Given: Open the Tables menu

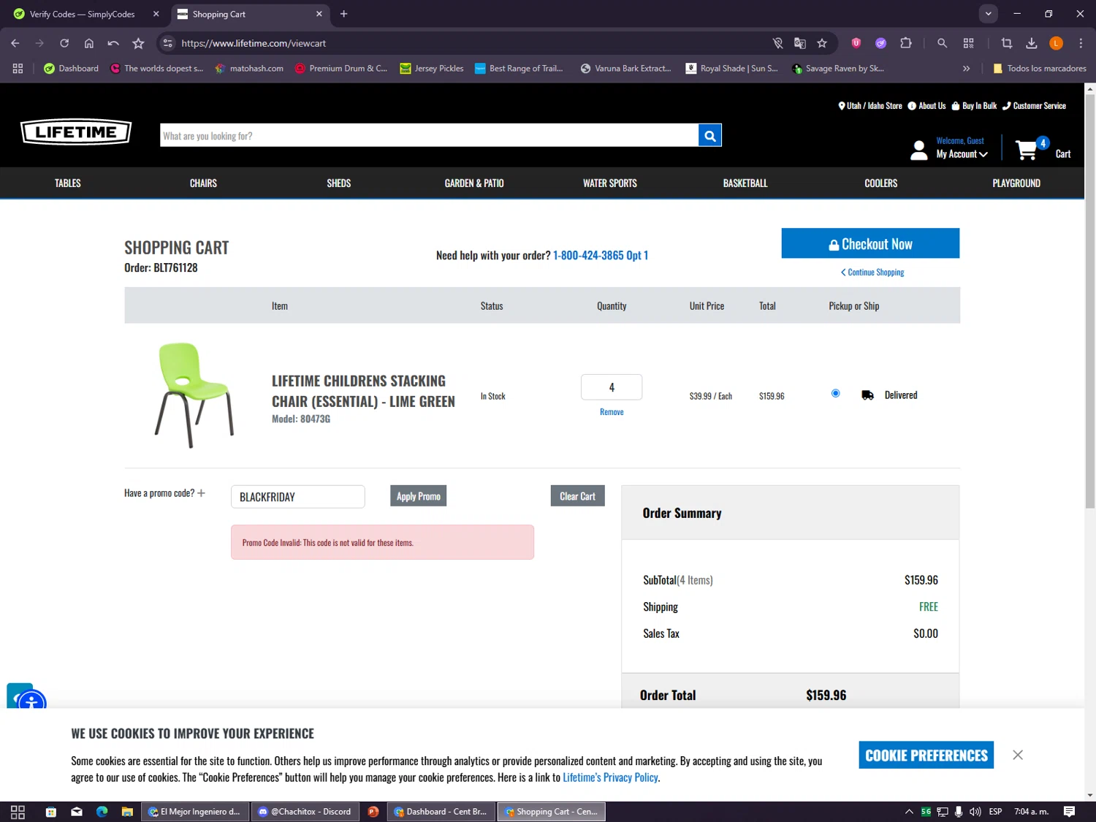Looking at the screenshot, I should click(68, 183).
